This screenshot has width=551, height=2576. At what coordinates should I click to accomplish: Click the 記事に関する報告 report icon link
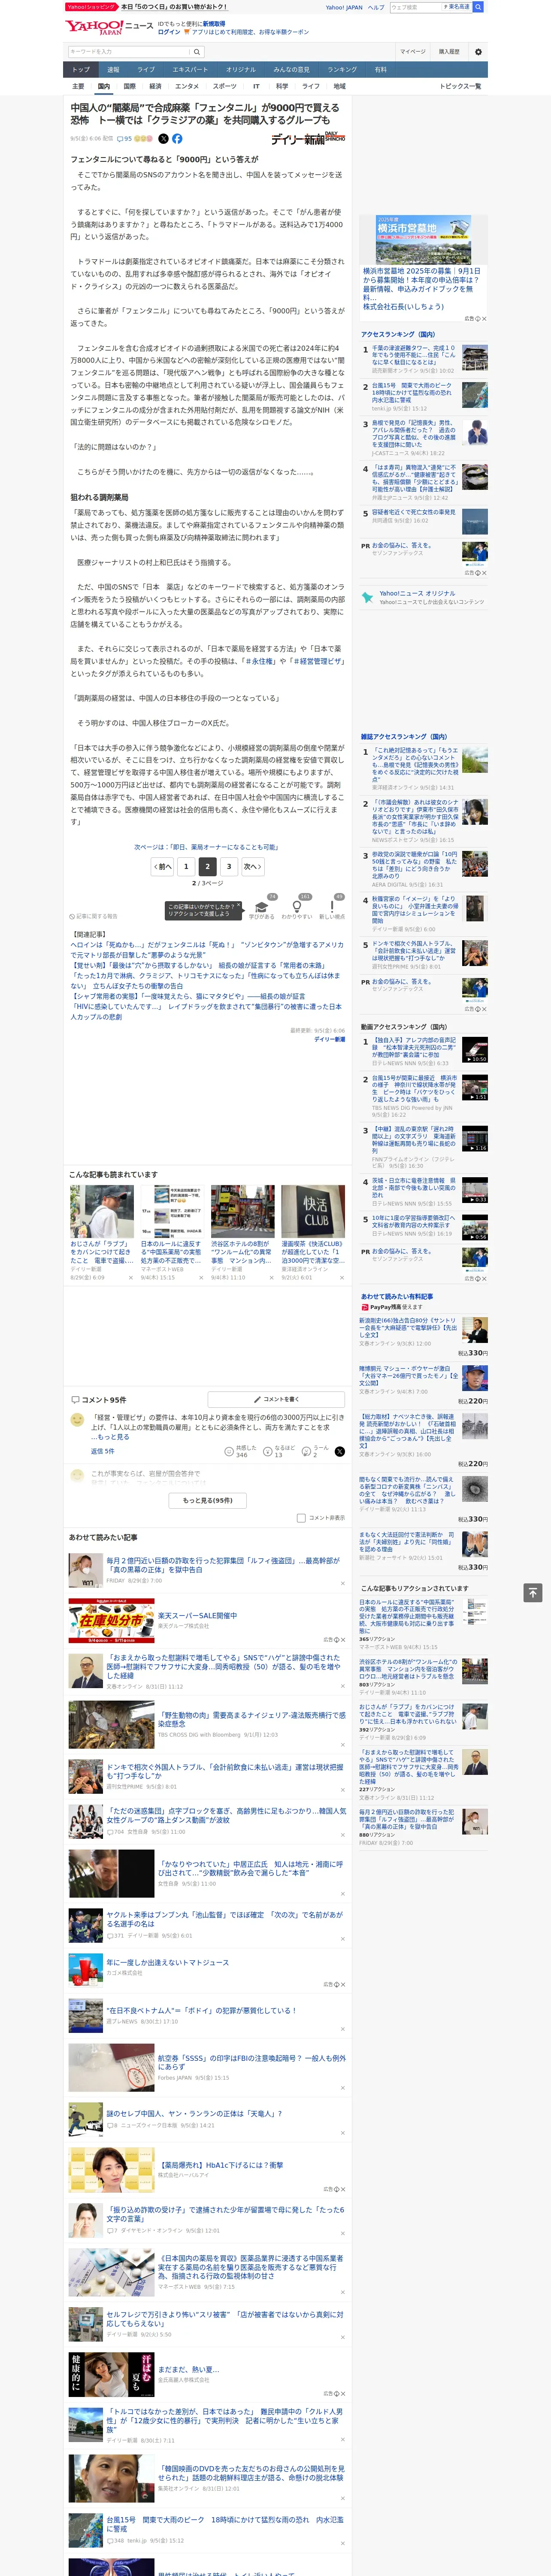coord(94,916)
